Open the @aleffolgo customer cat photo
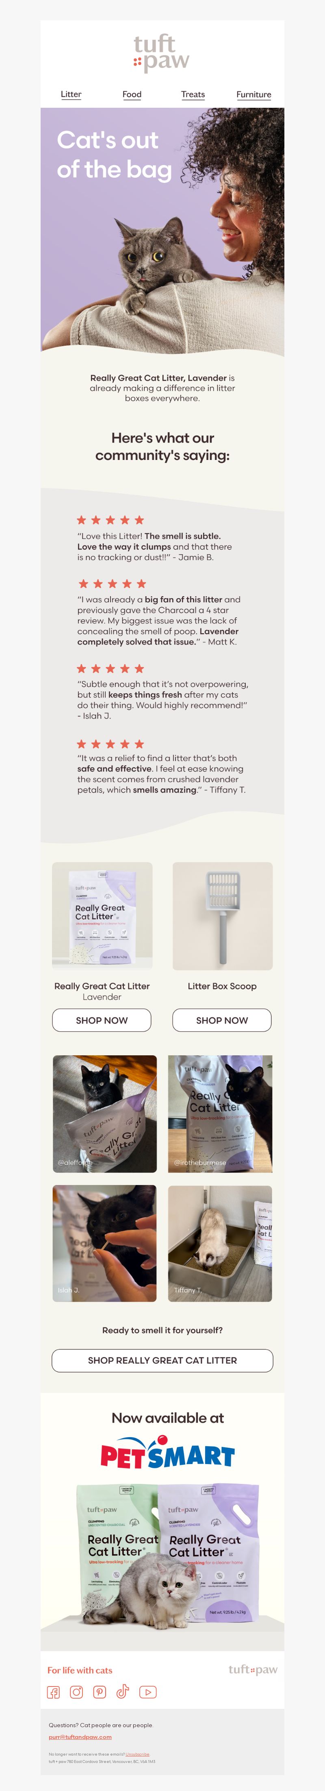The height and width of the screenshot is (1791, 325). tap(105, 1114)
